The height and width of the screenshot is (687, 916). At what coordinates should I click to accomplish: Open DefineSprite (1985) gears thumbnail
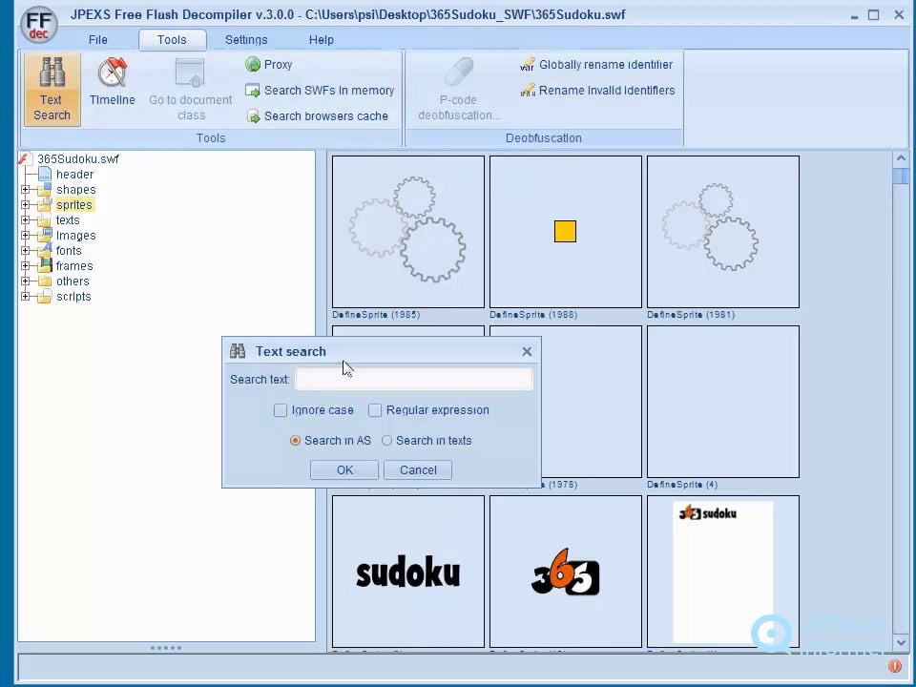click(408, 231)
